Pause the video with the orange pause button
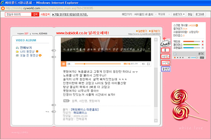Viewport: 211px width, 139px height. 64,64
